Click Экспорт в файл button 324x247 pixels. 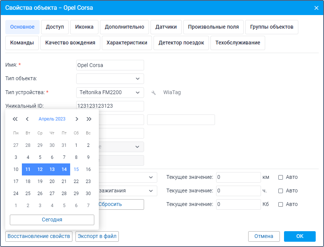(x=97, y=236)
